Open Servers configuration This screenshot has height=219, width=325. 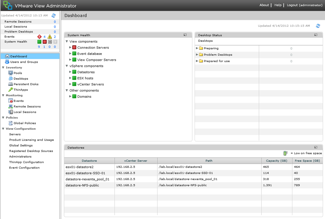click(15, 134)
